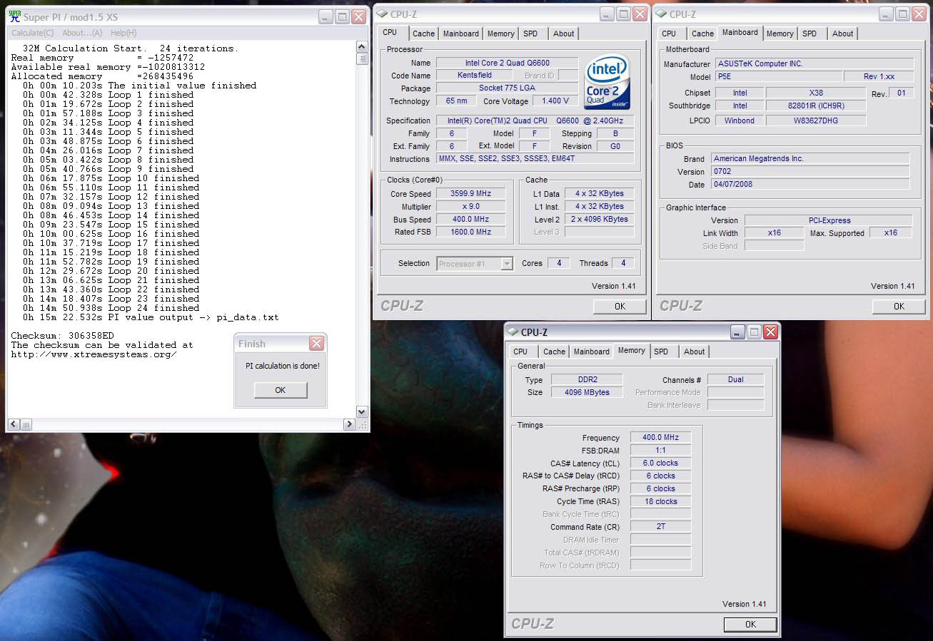Screen dimensions: 933x641
Task: Open About tab in Mainboard window
Action: (843, 34)
